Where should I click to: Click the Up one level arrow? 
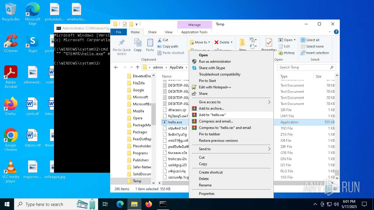point(138,67)
